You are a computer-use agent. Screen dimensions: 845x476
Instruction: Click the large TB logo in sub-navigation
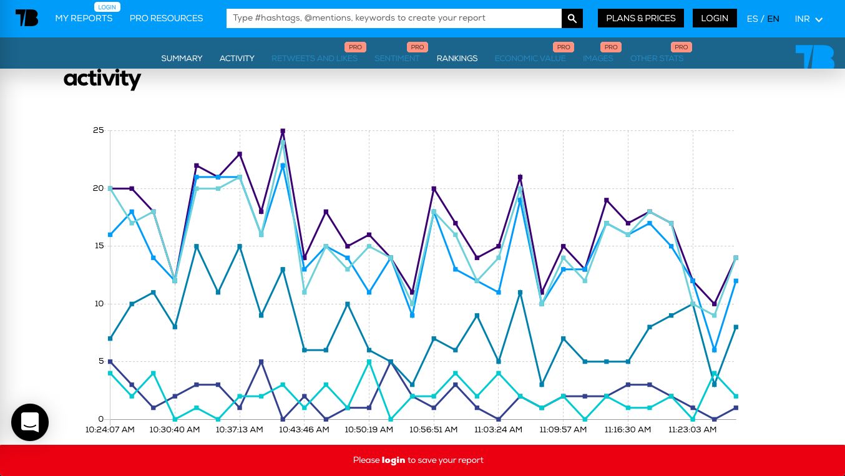[x=815, y=57]
